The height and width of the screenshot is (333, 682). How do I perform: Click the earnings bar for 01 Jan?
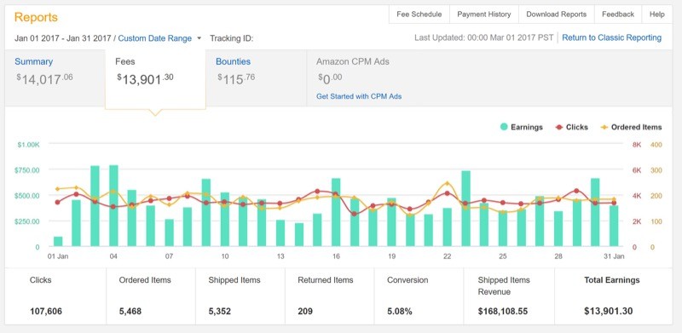click(58, 242)
